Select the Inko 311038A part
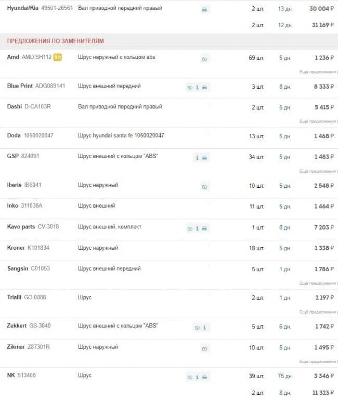This screenshot has height=400, width=338. [32, 206]
